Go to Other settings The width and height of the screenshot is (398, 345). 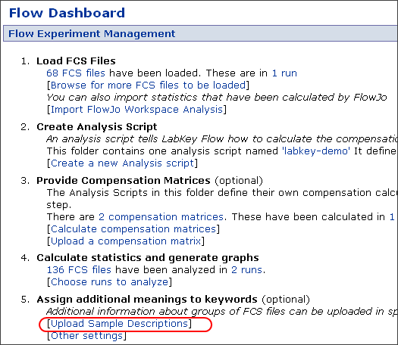click(x=86, y=336)
